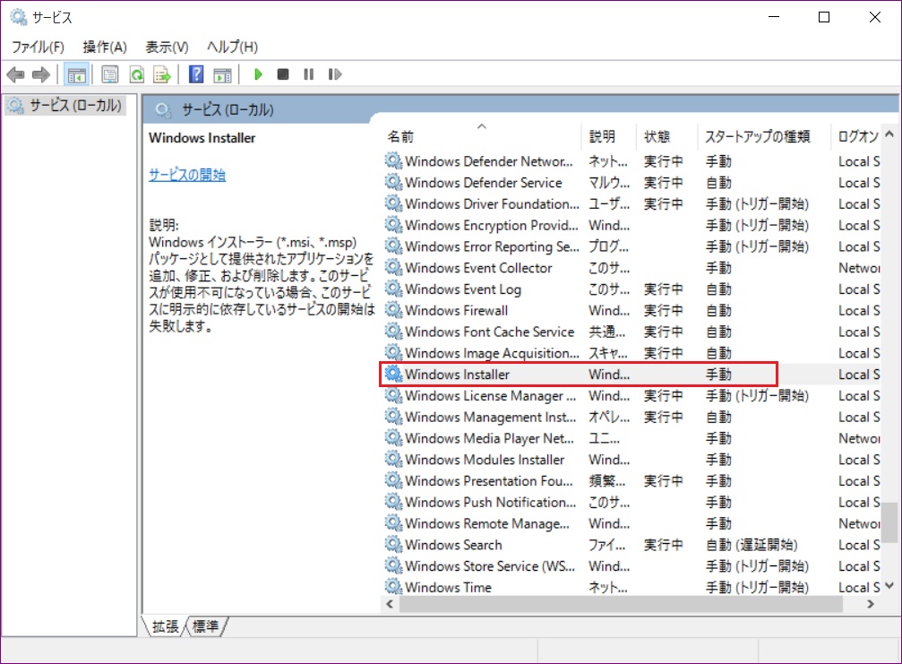Start the service with green play icon
Screen dimensions: 902x664
[x=258, y=74]
